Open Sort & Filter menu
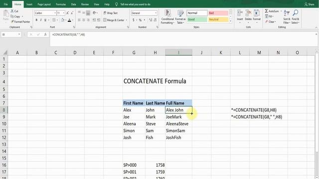Viewport: 319px width, 179px height. (x=287, y=17)
